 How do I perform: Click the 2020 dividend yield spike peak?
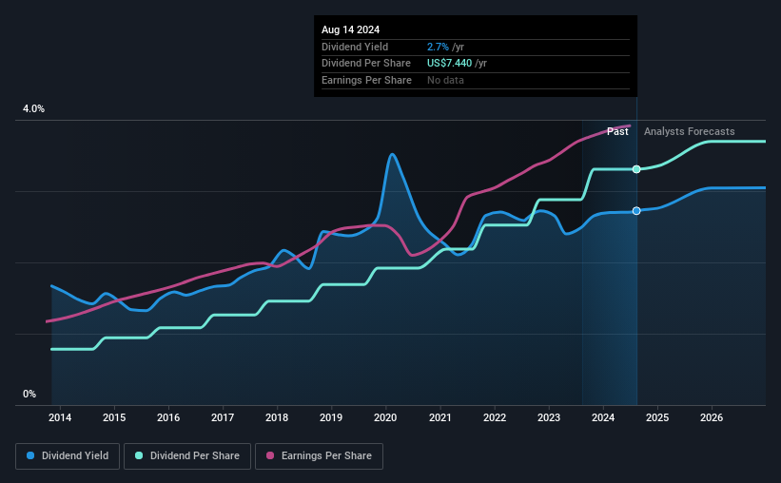tap(393, 154)
